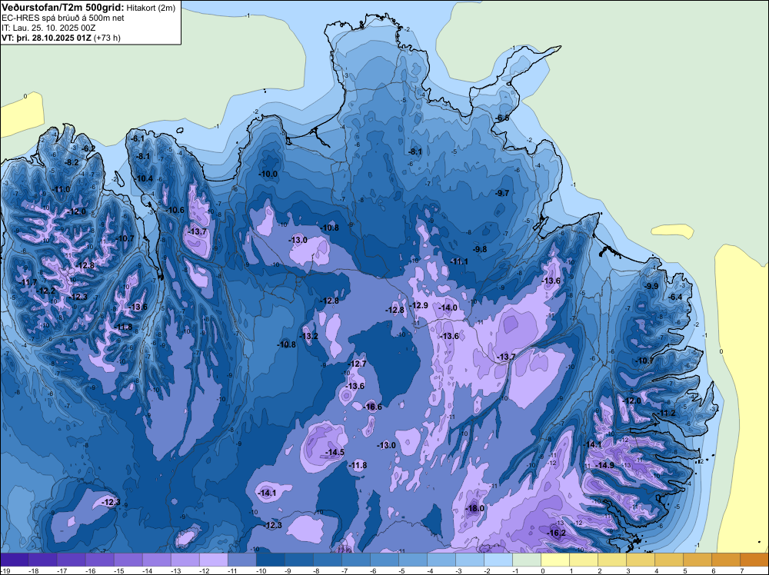This screenshot has width=769, height=575.
Task: Select the pale green legend swatch between -1 and 0
Action: point(526,560)
